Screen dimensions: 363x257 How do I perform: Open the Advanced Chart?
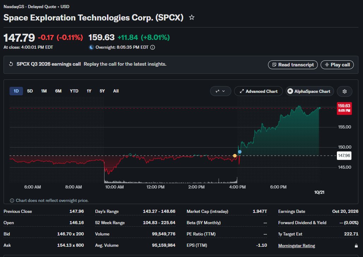[258, 91]
